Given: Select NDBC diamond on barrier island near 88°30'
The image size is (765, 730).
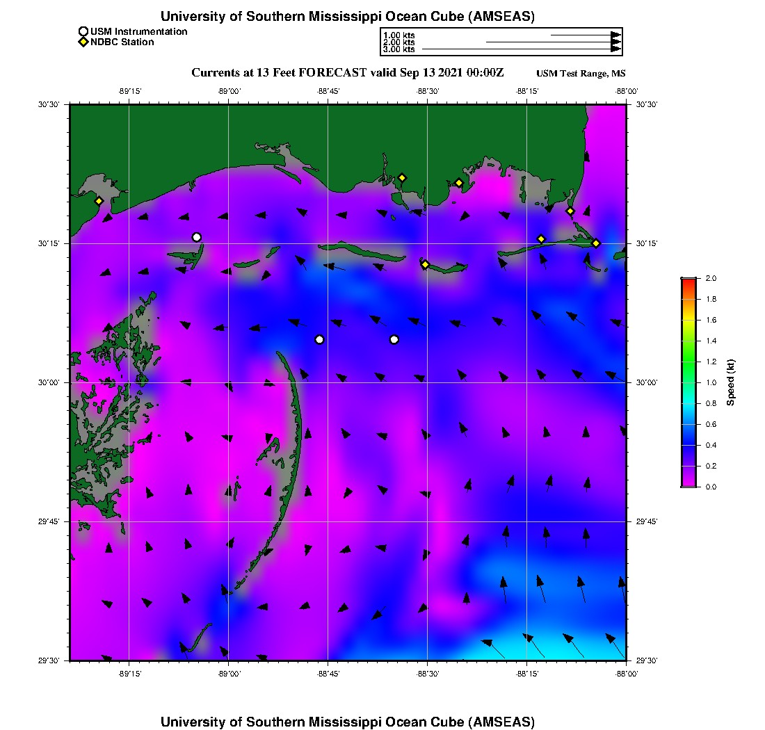Looking at the screenshot, I should [425, 264].
